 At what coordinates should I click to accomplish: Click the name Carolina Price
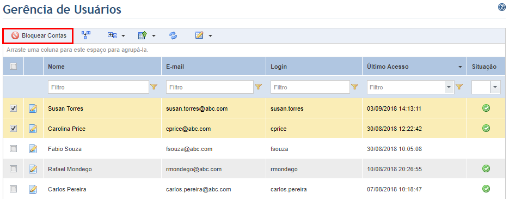(66, 129)
